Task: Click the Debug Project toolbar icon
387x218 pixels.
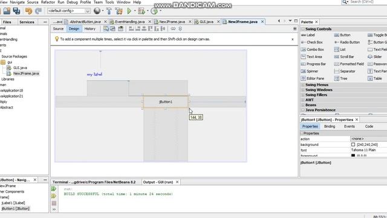Action: 141,11
